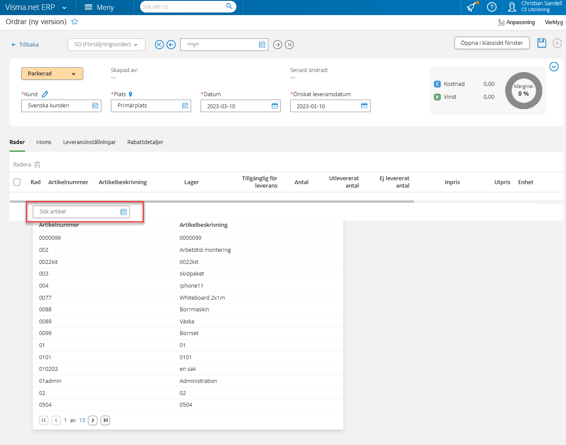Screen dimensions: 566x445
Task: Collapse the summary panel with the chevron
Action: [554, 66]
